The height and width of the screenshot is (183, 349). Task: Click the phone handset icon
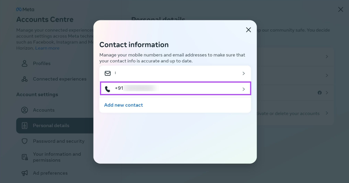click(108, 89)
